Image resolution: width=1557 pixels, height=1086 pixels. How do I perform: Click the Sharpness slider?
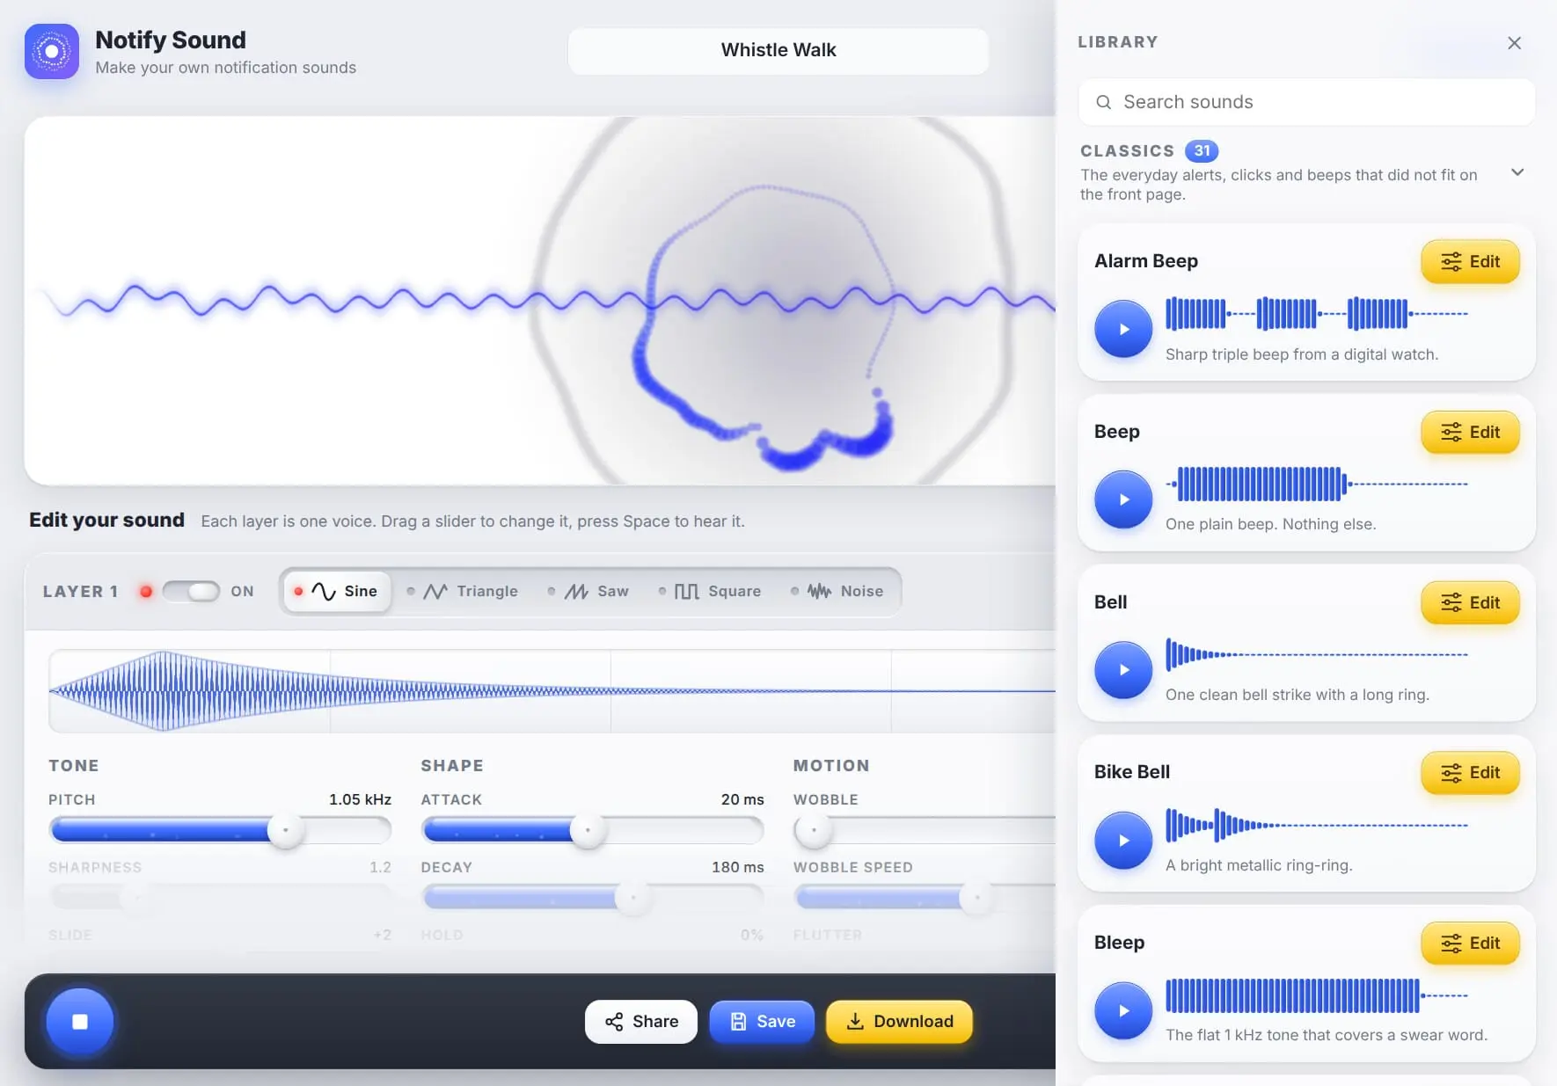(x=220, y=897)
